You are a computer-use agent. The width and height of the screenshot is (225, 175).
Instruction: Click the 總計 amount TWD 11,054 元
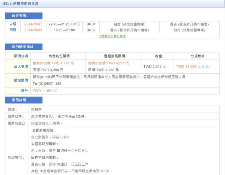45,91
